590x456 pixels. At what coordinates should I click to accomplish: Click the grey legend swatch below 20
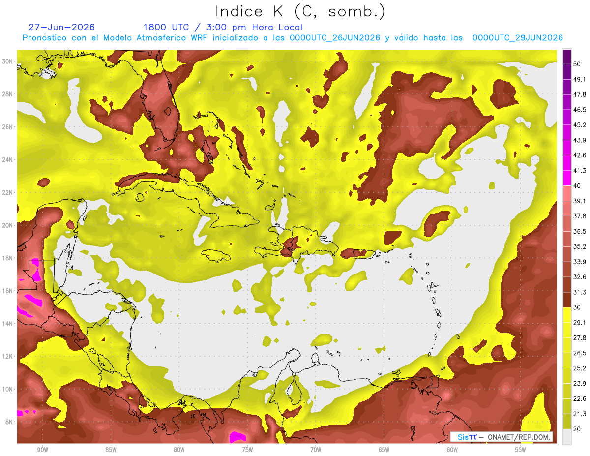click(567, 437)
